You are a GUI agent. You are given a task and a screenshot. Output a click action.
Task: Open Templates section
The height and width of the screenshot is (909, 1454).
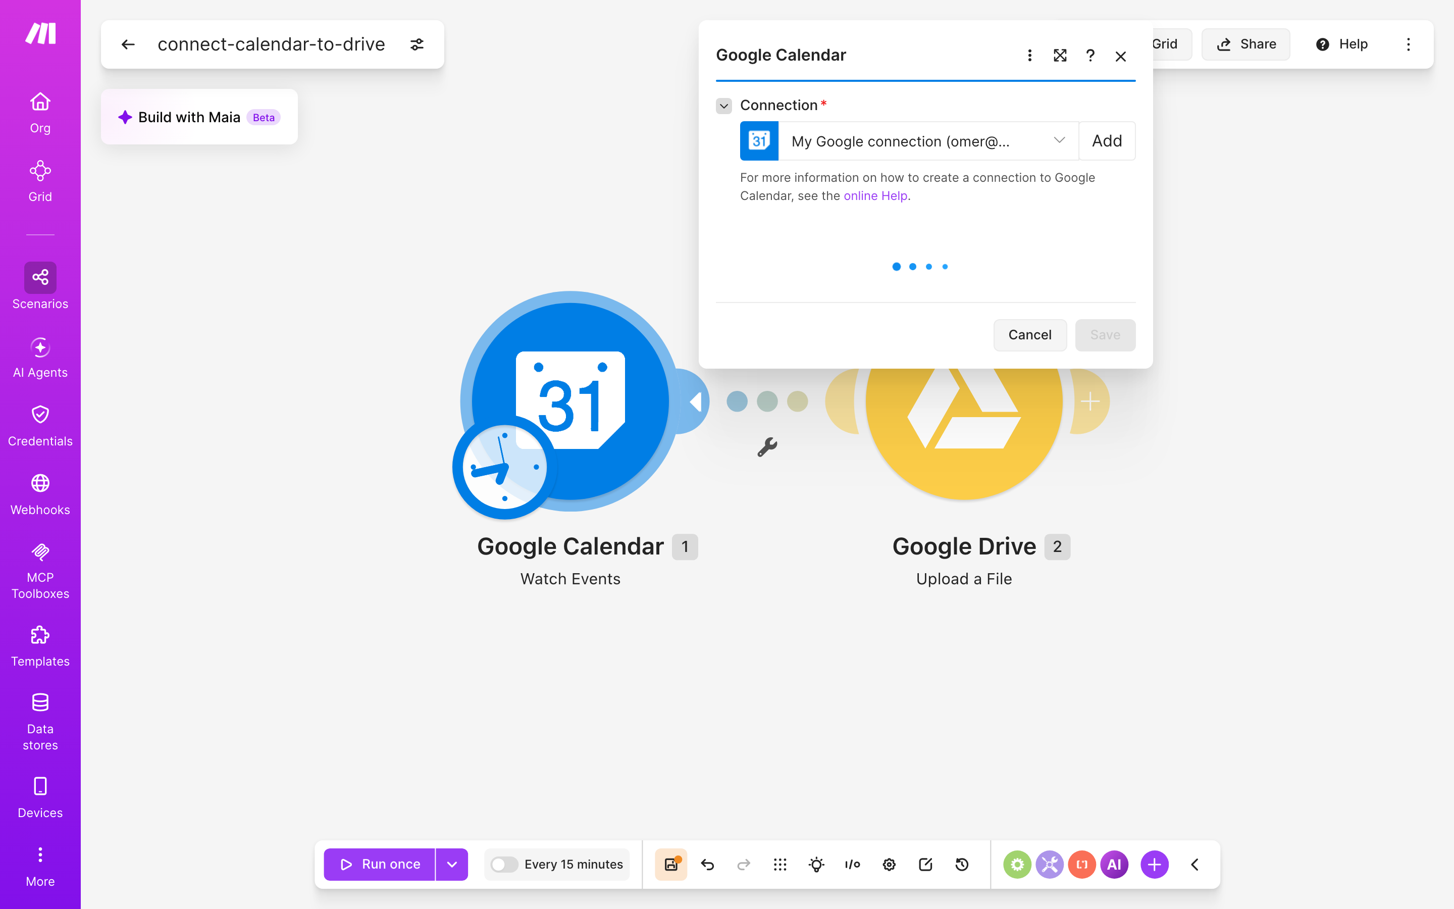(x=40, y=646)
